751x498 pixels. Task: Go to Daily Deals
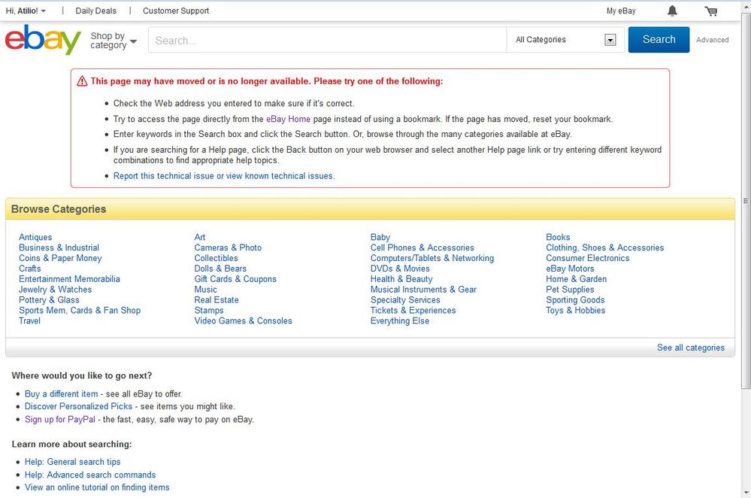95,11
